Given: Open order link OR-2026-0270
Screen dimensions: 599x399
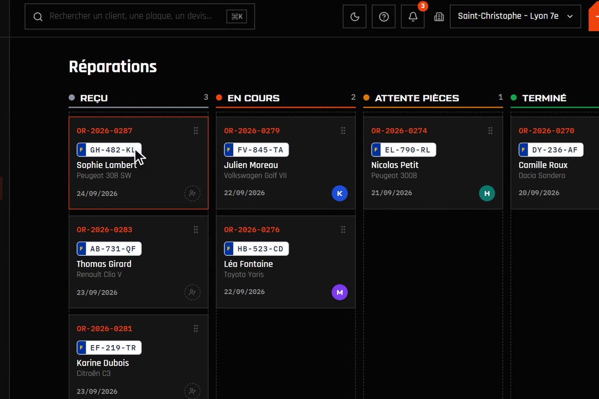Looking at the screenshot, I should [x=546, y=131].
